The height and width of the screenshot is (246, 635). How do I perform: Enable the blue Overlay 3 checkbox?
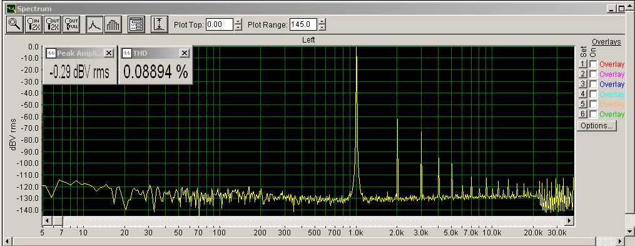tap(593, 85)
